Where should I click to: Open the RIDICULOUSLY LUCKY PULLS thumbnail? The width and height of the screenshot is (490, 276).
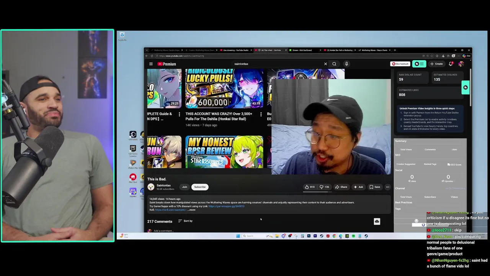tap(224, 89)
